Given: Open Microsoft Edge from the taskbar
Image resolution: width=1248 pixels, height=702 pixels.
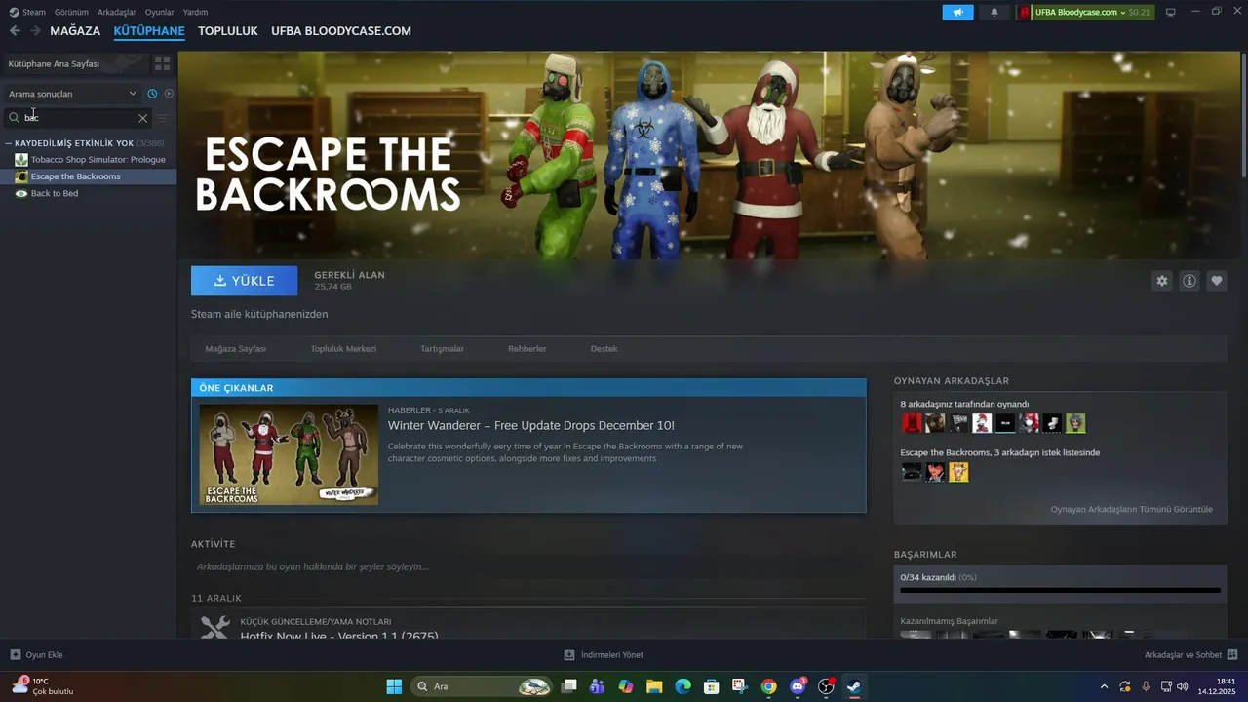Looking at the screenshot, I should (x=683, y=686).
